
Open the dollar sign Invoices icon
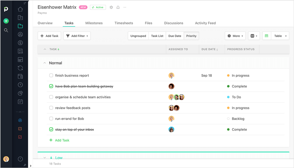coord(20,43)
